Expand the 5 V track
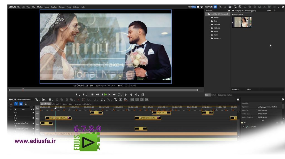The width and height of the screenshot is (285, 159). coord(16,120)
